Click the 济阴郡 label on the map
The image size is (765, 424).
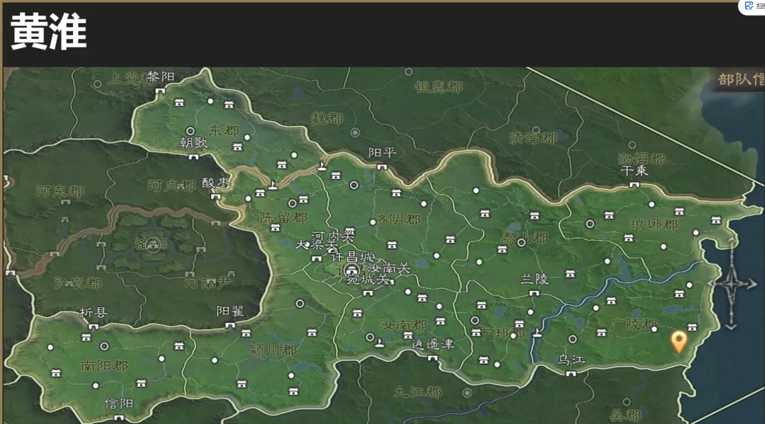(x=399, y=219)
